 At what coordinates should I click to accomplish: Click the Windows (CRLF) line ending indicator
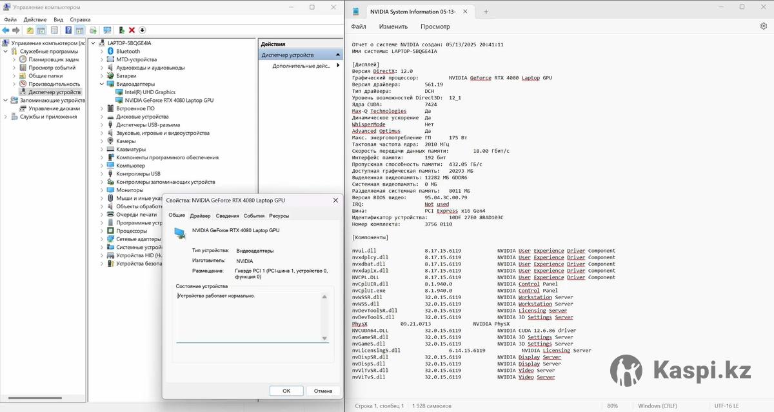click(659, 406)
